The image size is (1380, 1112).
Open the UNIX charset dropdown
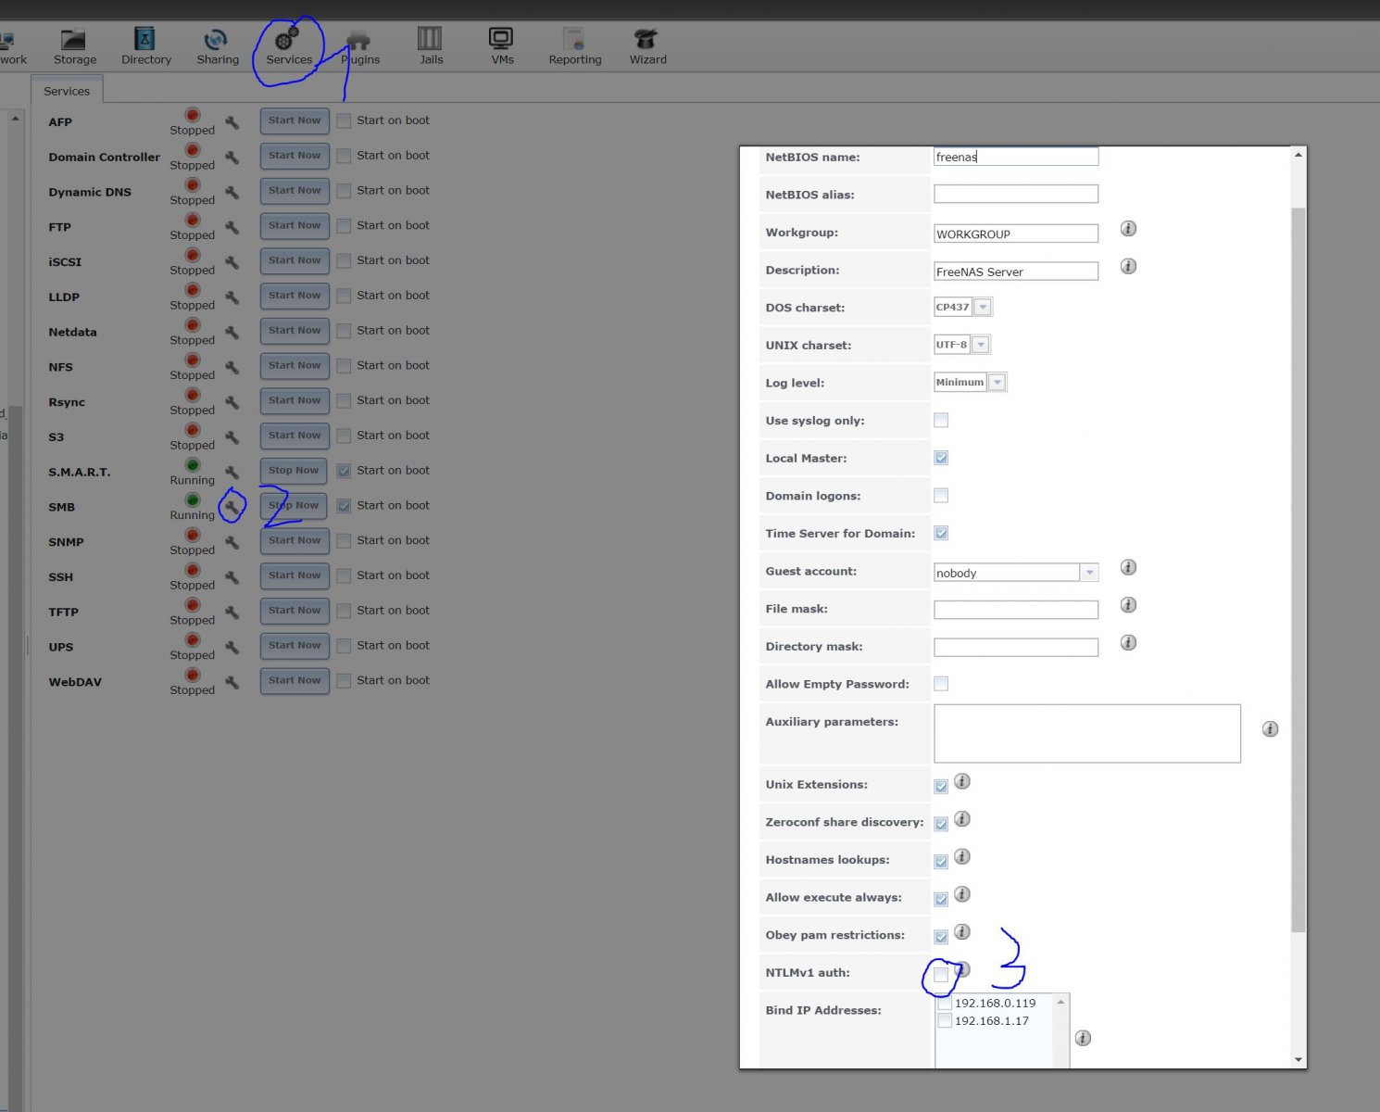(x=981, y=345)
